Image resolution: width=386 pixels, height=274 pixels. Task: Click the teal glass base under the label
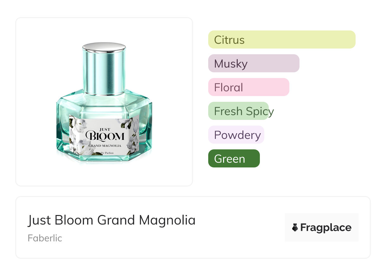(x=104, y=159)
